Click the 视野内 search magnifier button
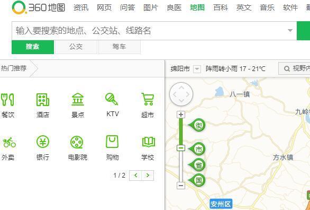 pyautogui.click(x=295, y=68)
